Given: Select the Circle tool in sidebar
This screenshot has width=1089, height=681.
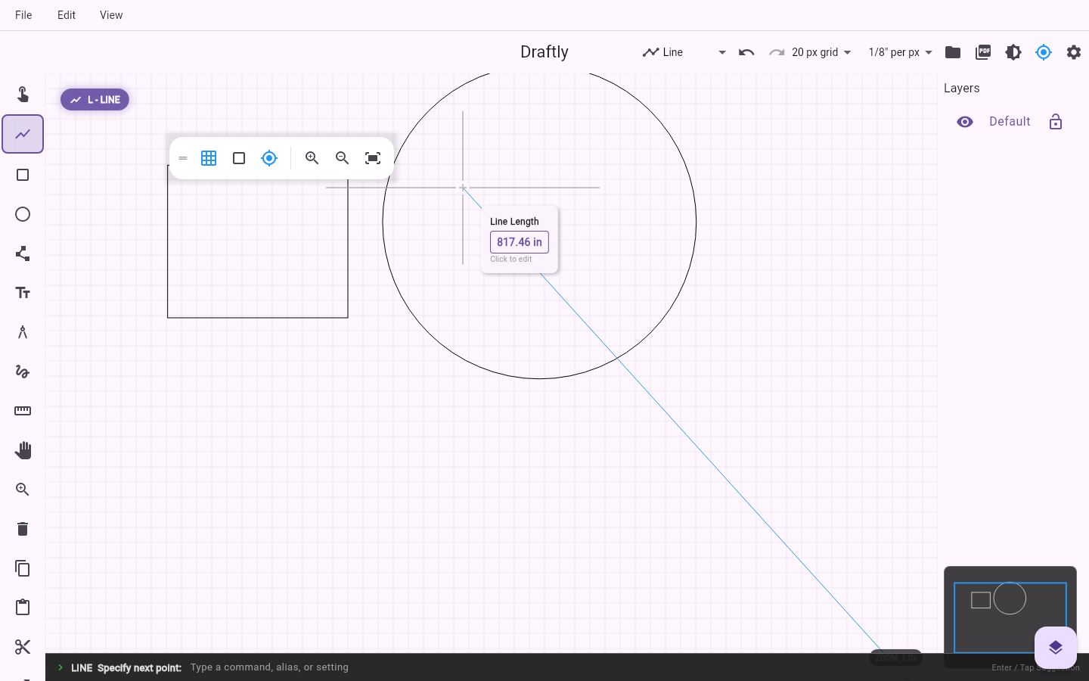Looking at the screenshot, I should (23, 214).
